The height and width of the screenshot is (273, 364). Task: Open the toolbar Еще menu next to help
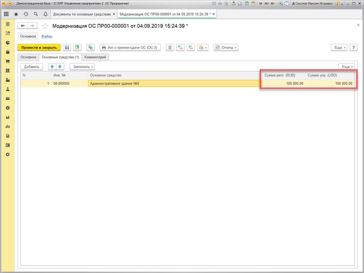tap(339, 48)
